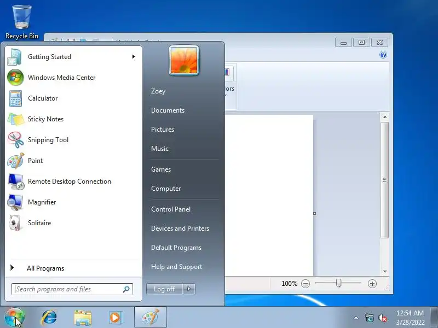Image resolution: width=438 pixels, height=328 pixels.
Task: Start the Solitaire game
Action: 73,223
